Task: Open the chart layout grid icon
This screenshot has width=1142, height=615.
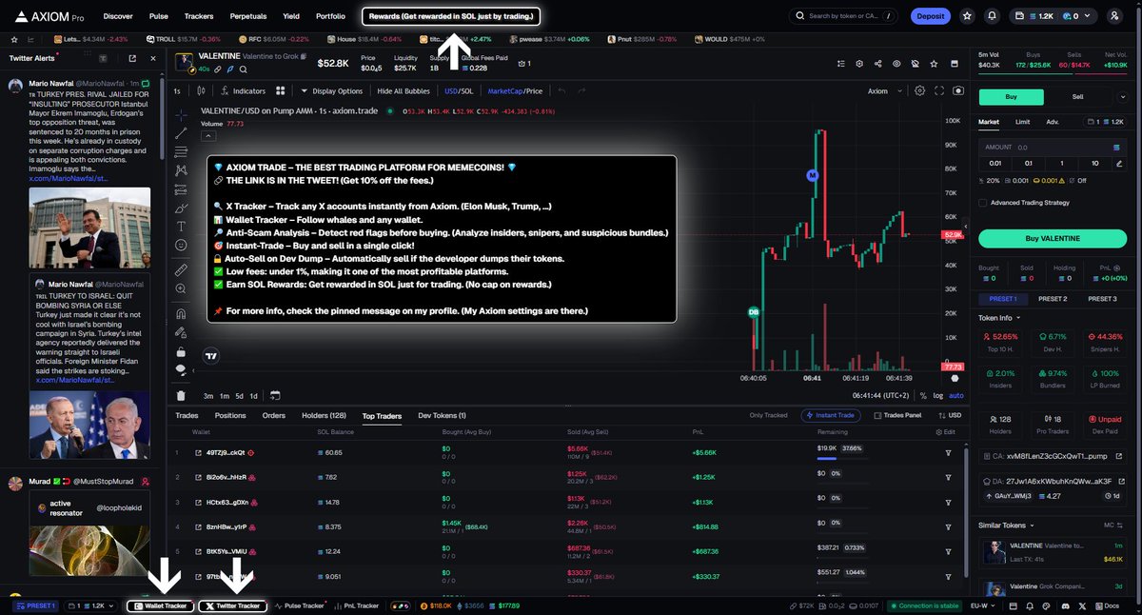Action: [281, 91]
